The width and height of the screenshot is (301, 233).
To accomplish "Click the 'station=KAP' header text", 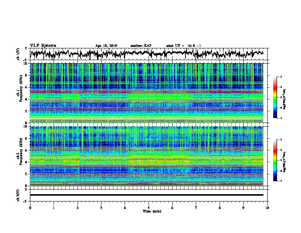I will [x=141, y=46].
